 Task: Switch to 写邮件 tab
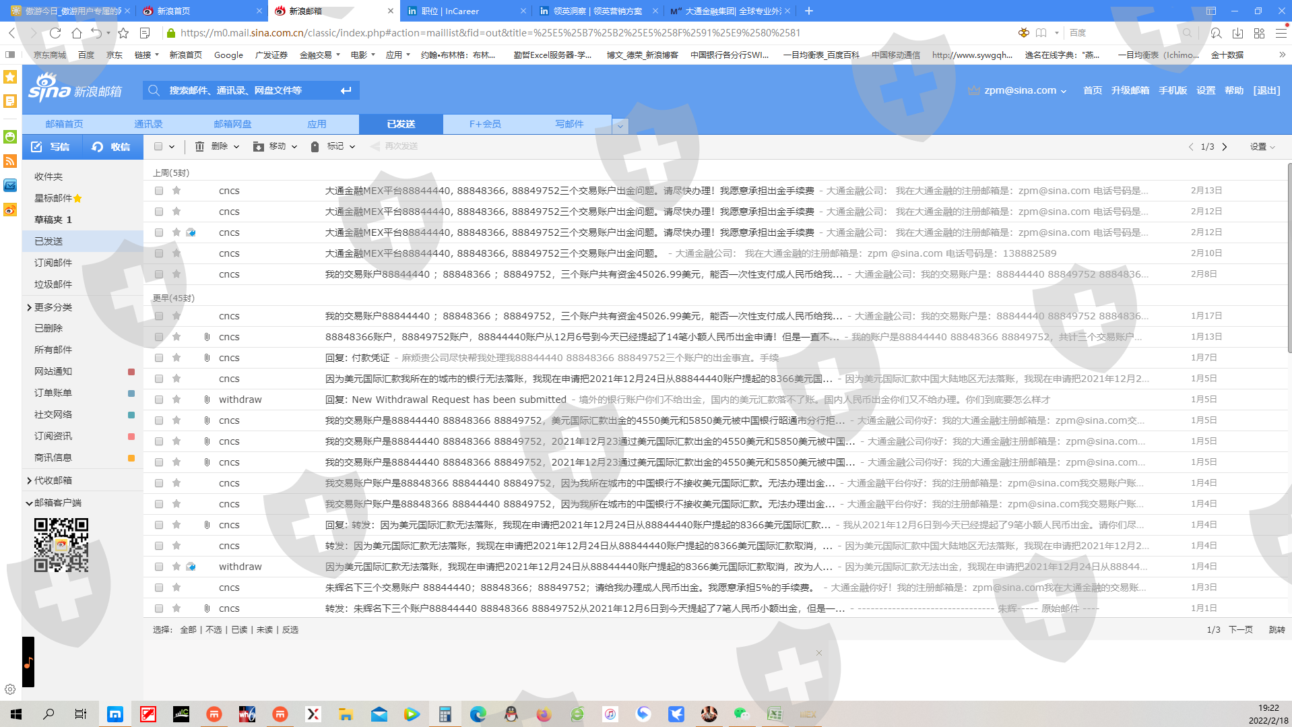click(x=569, y=124)
